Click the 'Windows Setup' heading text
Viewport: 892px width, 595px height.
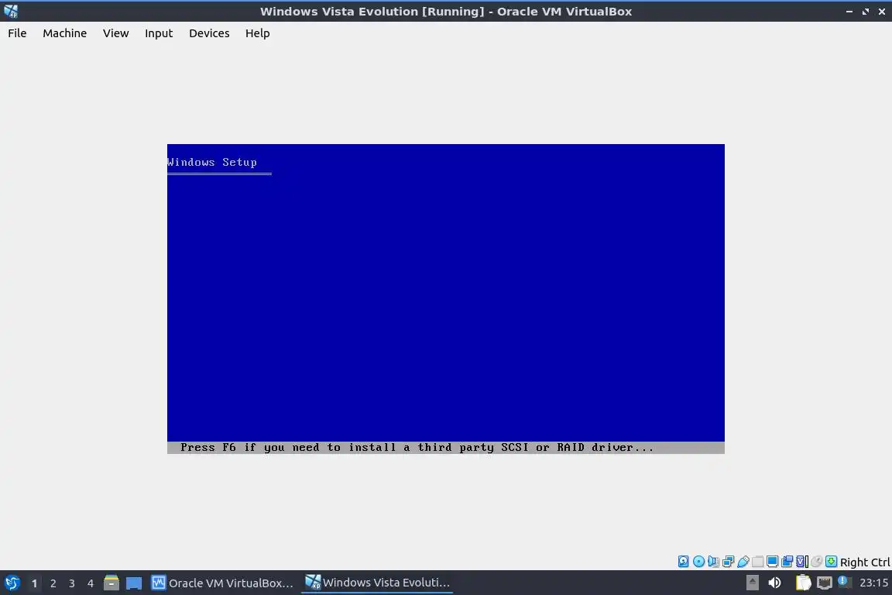(211, 162)
